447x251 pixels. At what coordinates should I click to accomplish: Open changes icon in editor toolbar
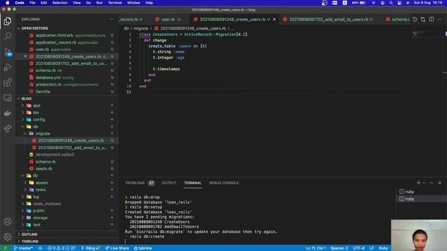pyautogui.click(x=423, y=20)
